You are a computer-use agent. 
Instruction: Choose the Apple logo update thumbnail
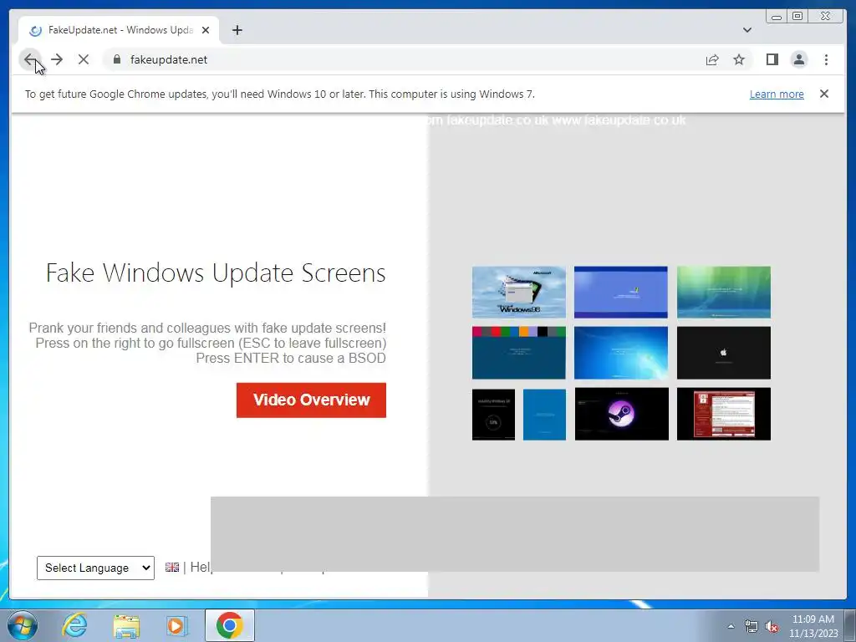point(723,353)
